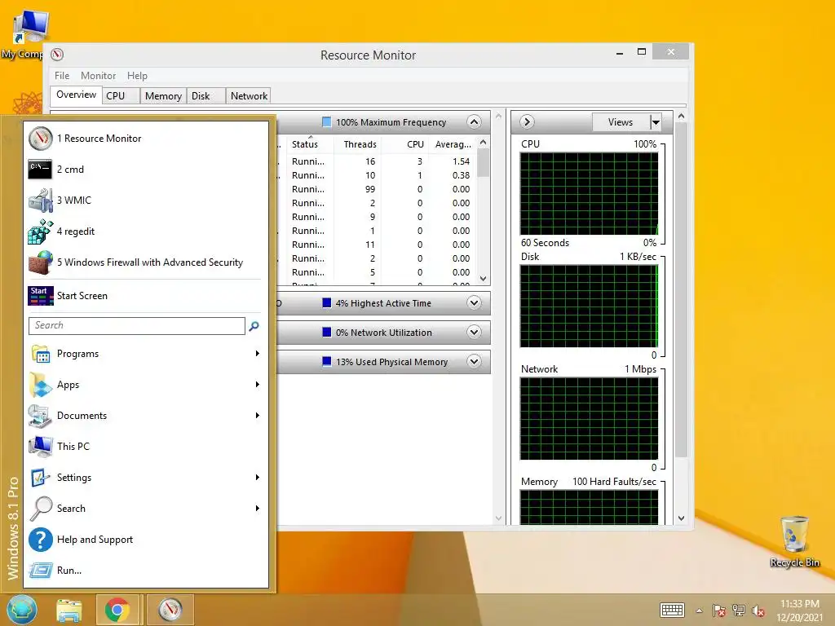Expand the Programs submenu arrow
Screen dimensions: 835x626
pos(257,354)
